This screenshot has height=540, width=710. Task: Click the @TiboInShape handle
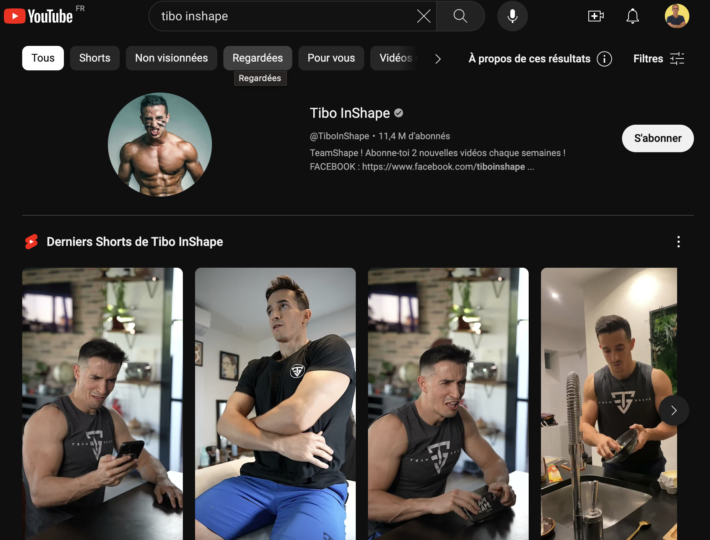point(339,136)
